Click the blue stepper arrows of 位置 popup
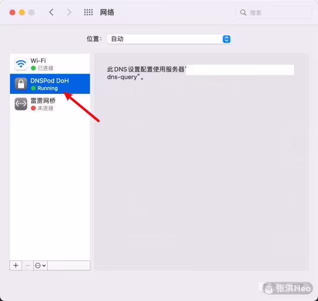The image size is (318, 301). [226, 39]
